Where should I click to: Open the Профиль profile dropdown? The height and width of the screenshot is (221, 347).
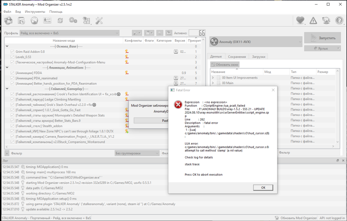[x=69, y=33]
